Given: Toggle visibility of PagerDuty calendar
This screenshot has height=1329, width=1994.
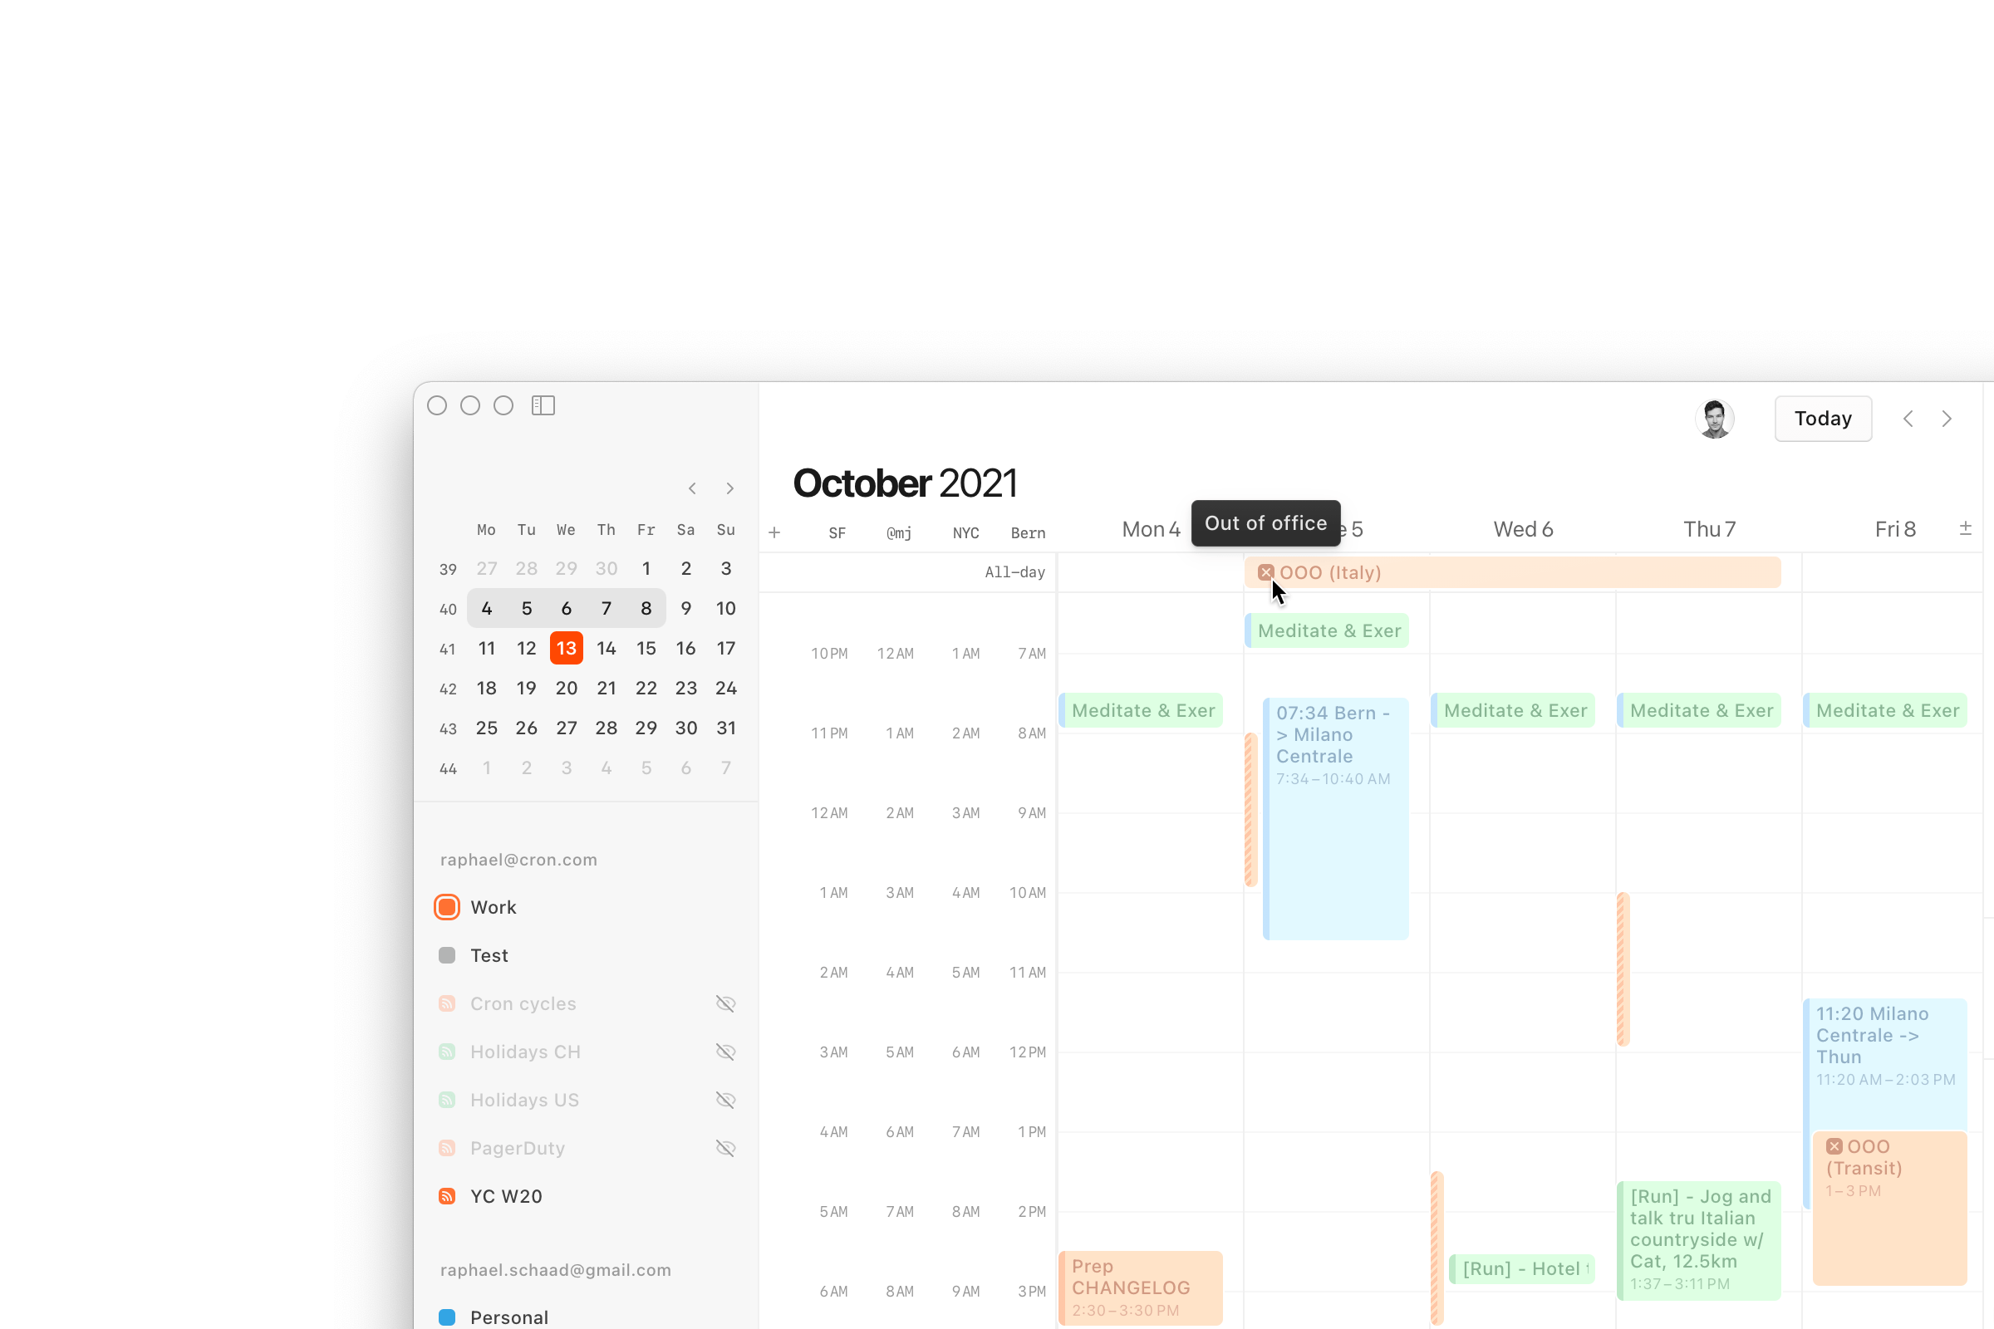Looking at the screenshot, I should pos(727,1146).
